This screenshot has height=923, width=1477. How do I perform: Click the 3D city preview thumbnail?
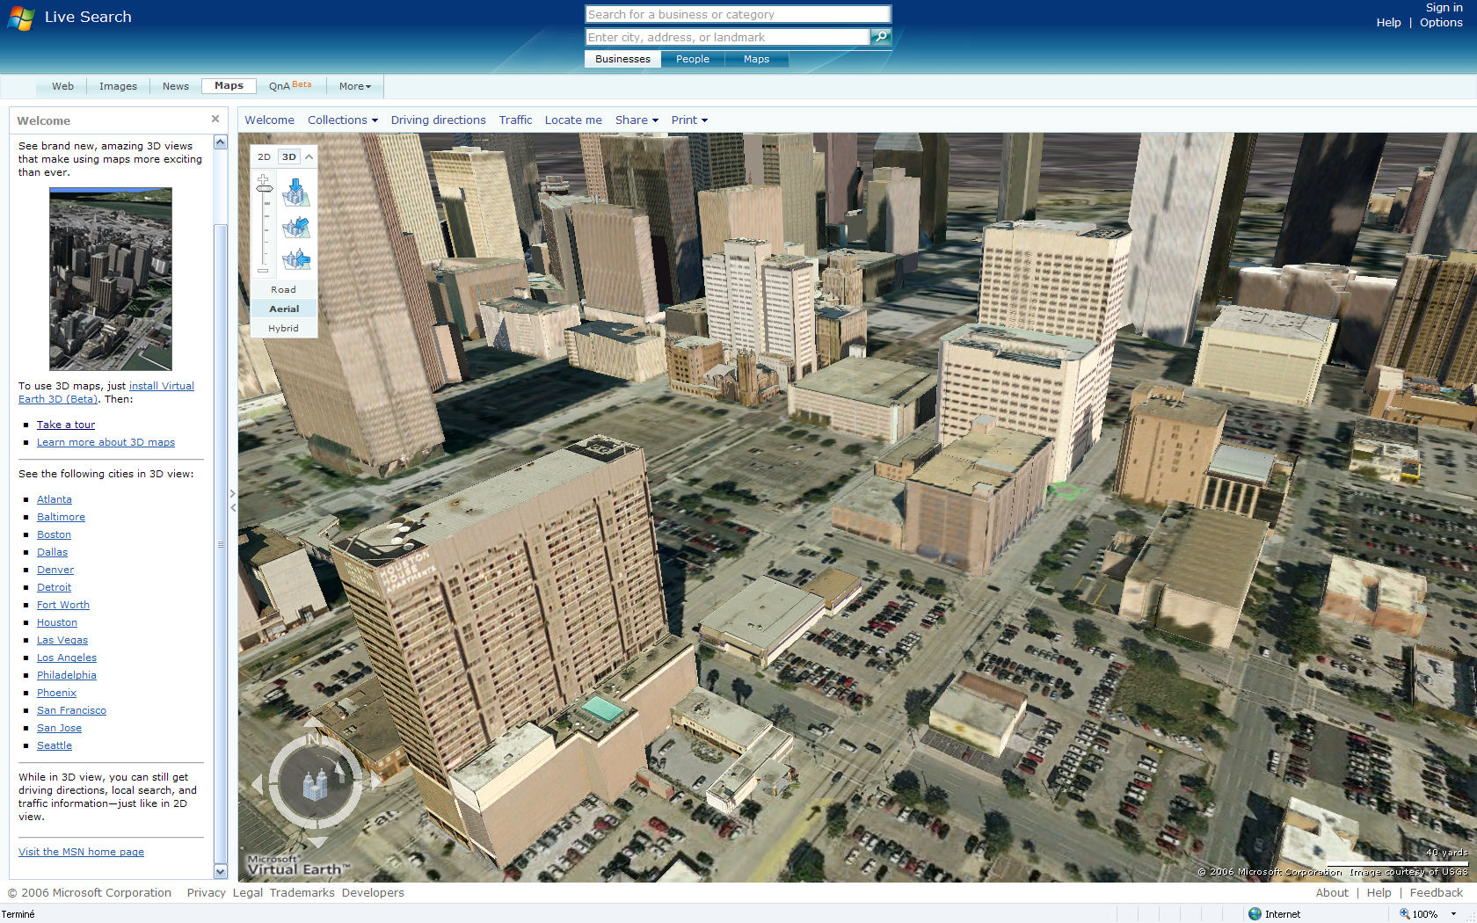point(111,279)
